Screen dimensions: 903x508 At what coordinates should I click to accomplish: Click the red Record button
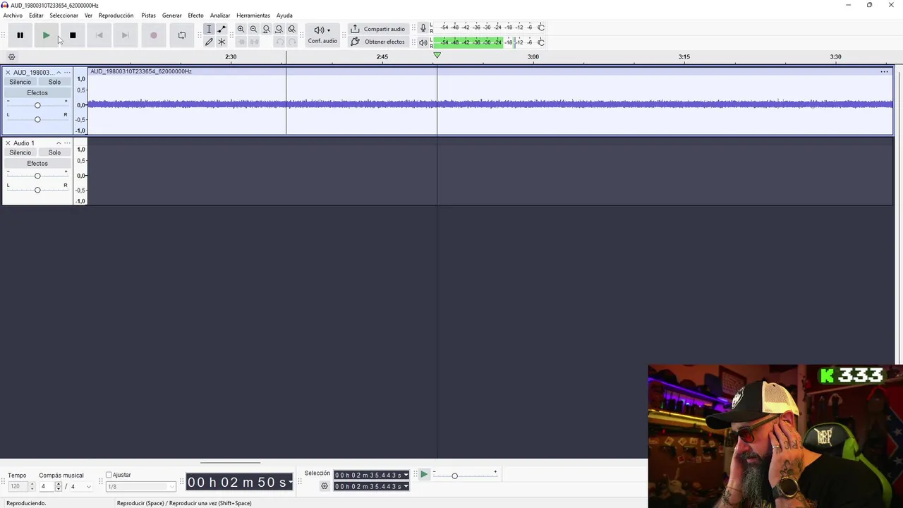tap(153, 35)
